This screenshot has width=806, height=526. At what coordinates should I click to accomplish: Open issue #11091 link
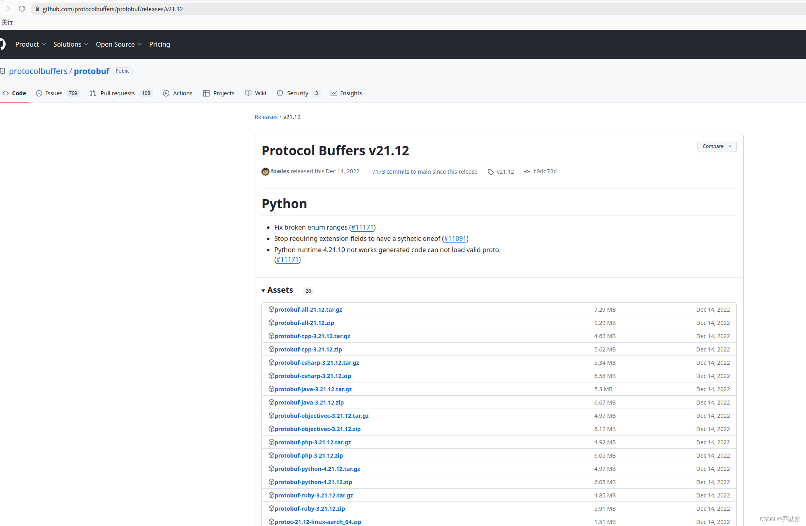point(455,238)
